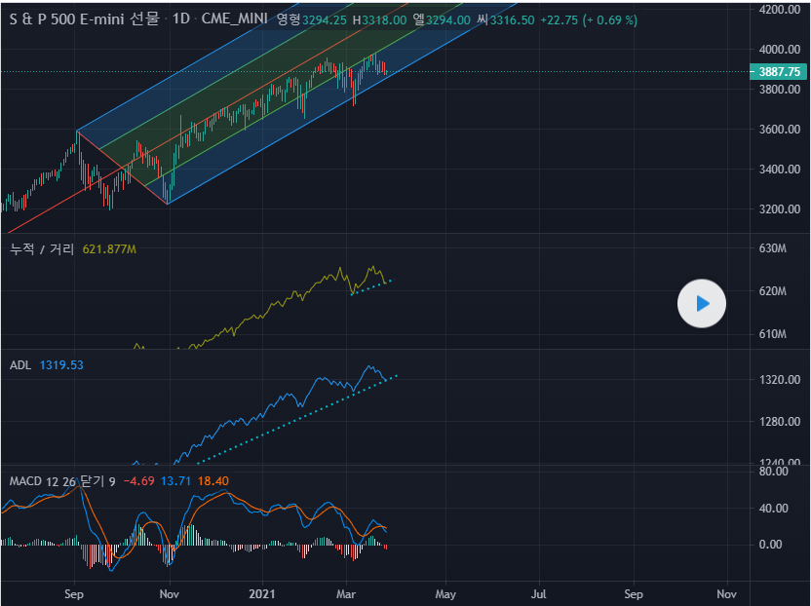Click the blue MACD value 13.71
The image size is (811, 606).
[x=177, y=481]
